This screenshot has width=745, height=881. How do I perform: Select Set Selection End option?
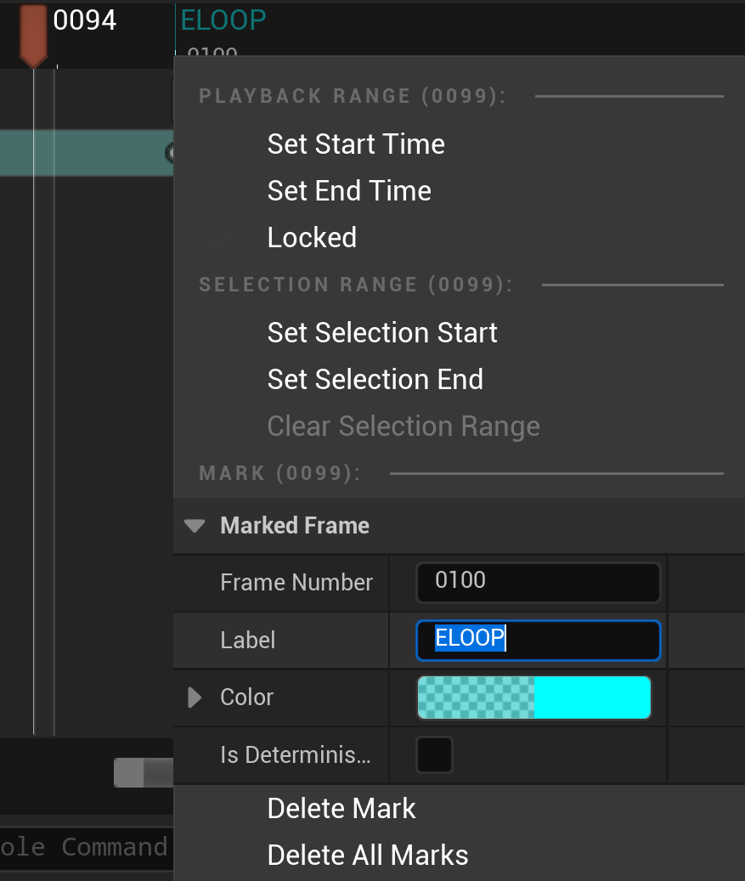pos(375,380)
